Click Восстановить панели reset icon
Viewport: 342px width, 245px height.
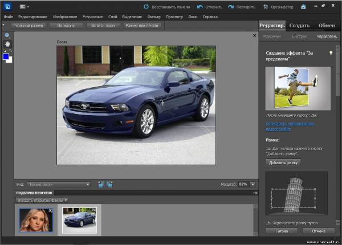[146, 7]
